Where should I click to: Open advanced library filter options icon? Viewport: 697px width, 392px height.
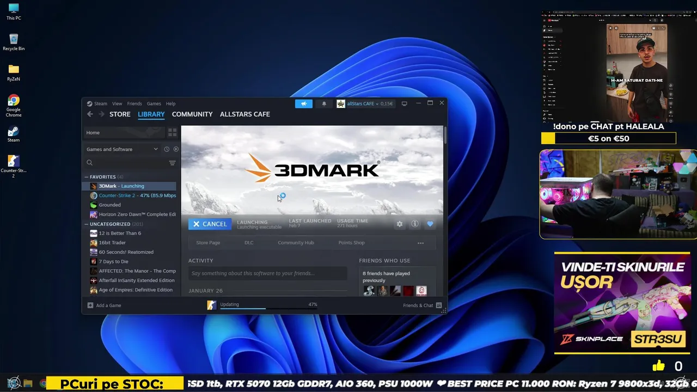coord(172,163)
